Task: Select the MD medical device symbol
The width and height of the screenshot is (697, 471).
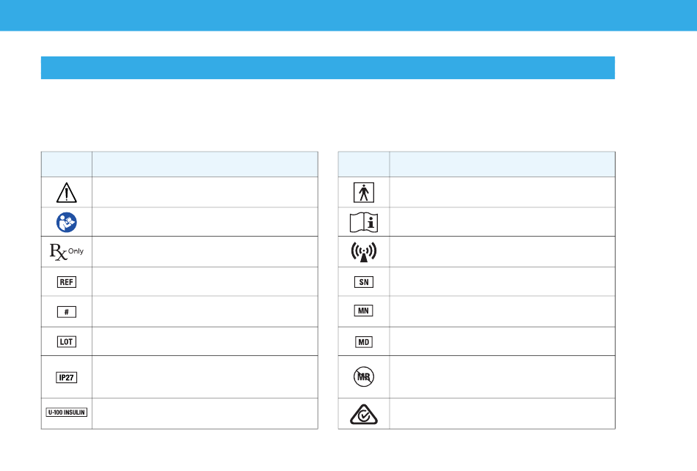Action: pyautogui.click(x=364, y=342)
